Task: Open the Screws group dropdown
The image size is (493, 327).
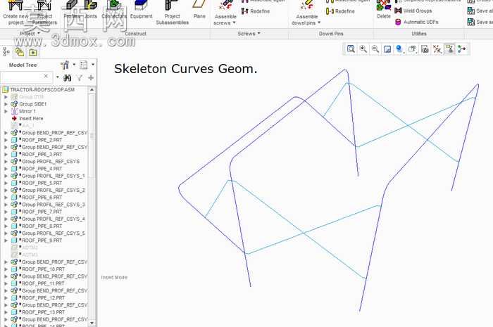Action: coord(249,33)
